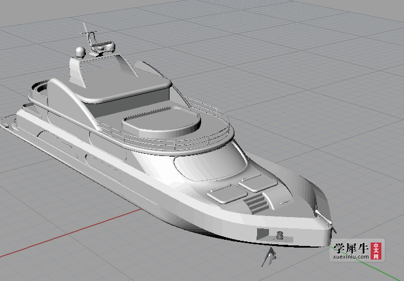Select the spherical radar dome on top
The image size is (404, 281).
pos(80,53)
